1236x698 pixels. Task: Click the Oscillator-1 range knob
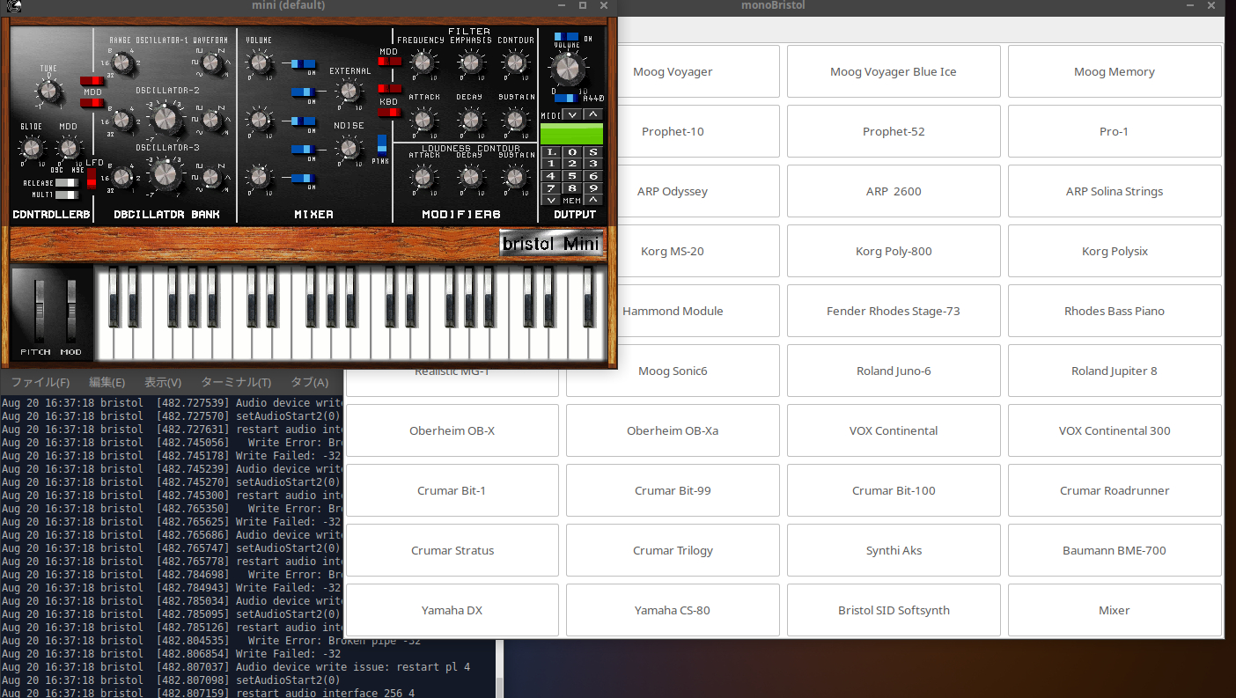point(122,64)
